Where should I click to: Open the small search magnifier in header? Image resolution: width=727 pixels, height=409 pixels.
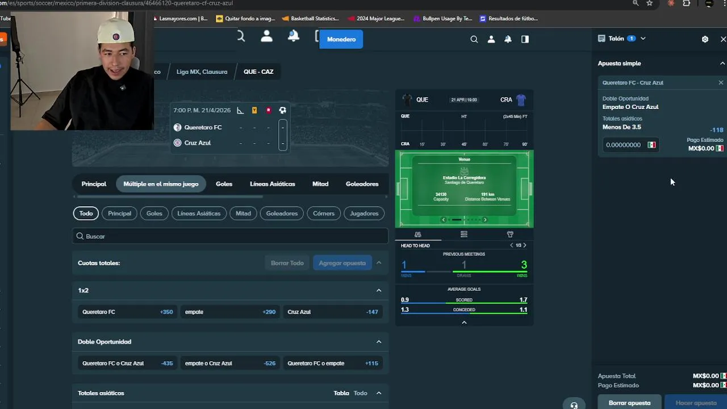pyautogui.click(x=474, y=39)
